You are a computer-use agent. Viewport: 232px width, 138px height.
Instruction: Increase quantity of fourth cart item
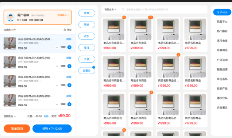(x=69, y=104)
